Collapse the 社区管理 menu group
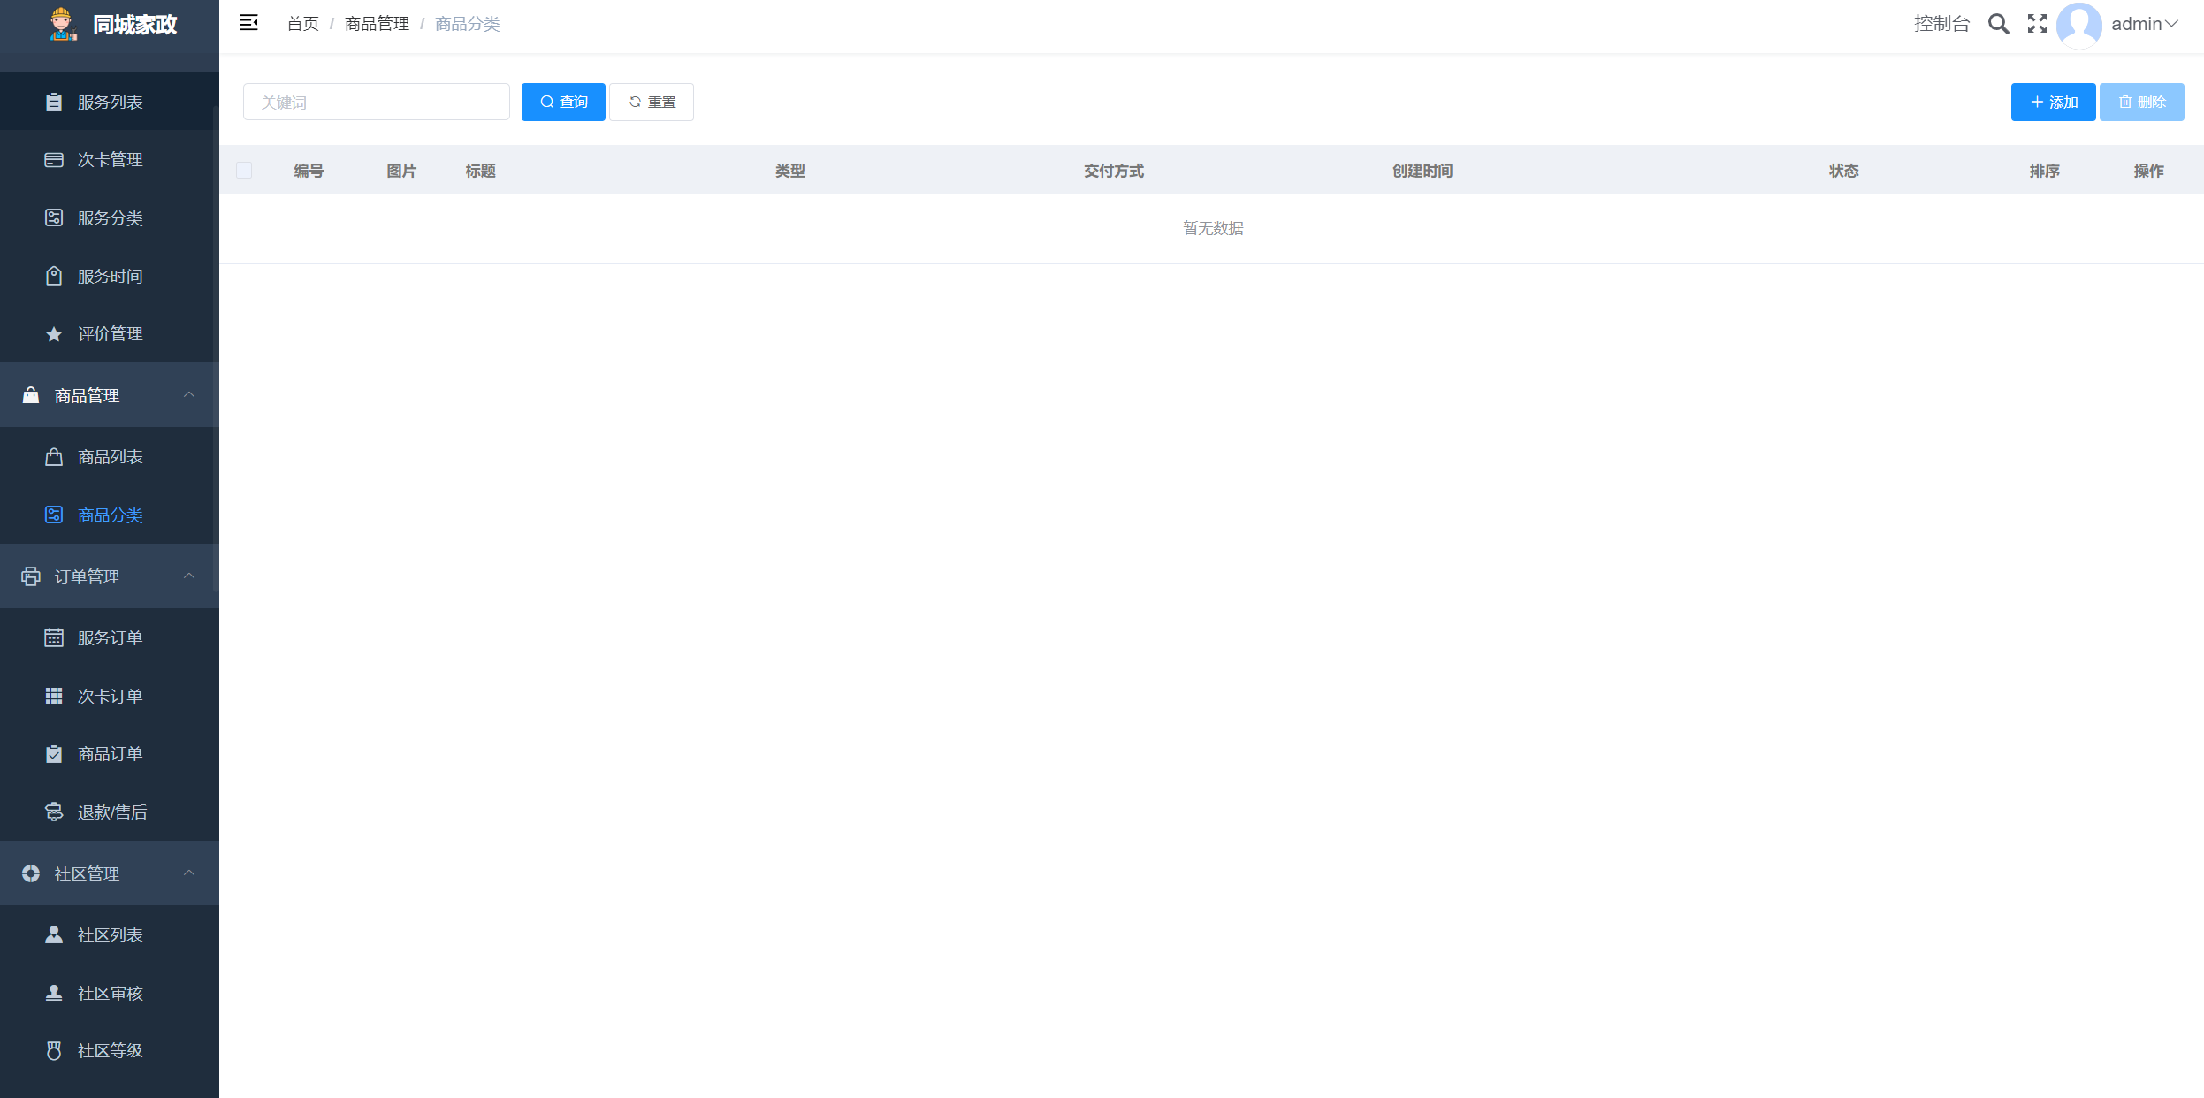Viewport: 2204px width, 1098px height. pyautogui.click(x=189, y=873)
